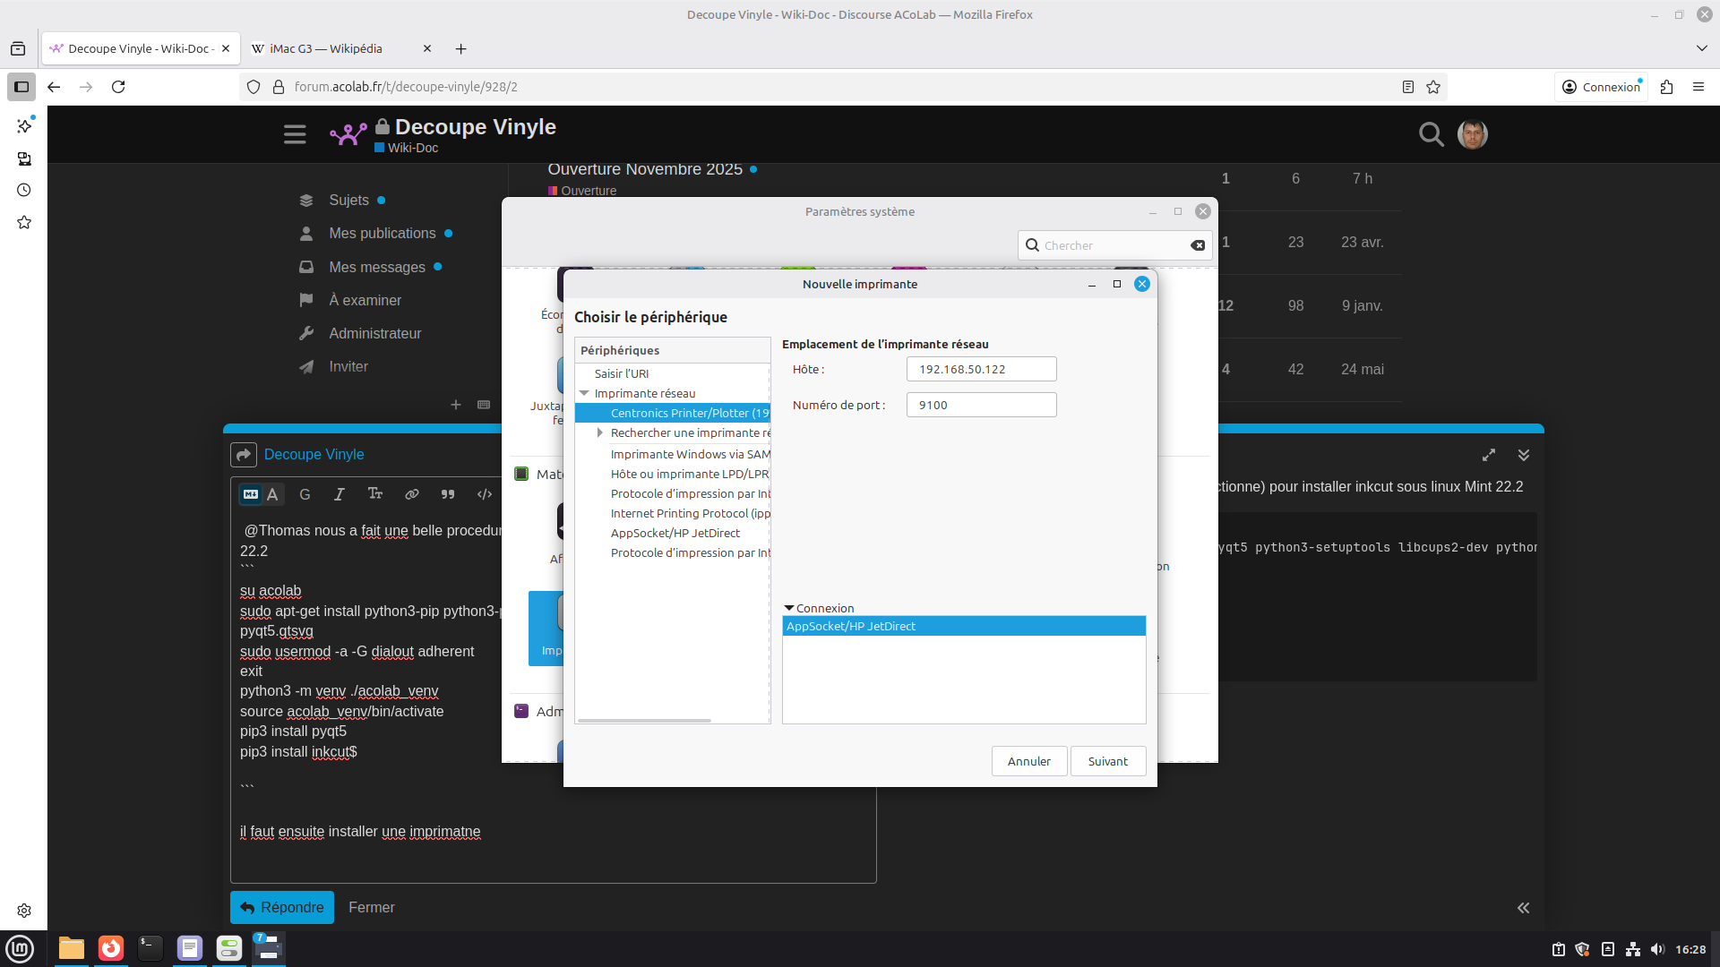Click the blockquote icon in the composer toolbar
1720x967 pixels.
448,494
